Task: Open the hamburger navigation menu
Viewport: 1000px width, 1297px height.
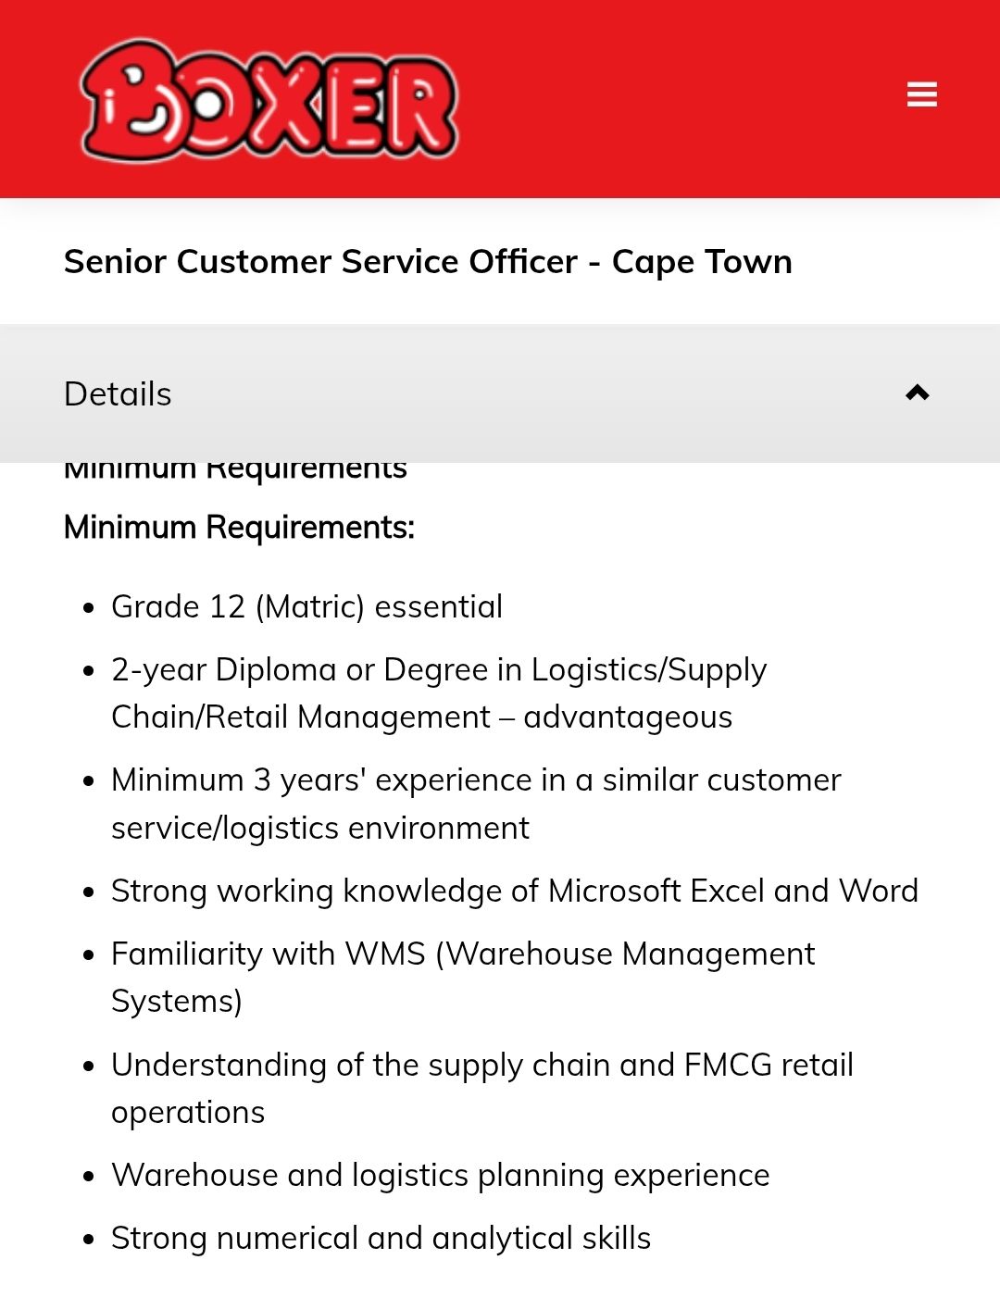Action: (921, 94)
